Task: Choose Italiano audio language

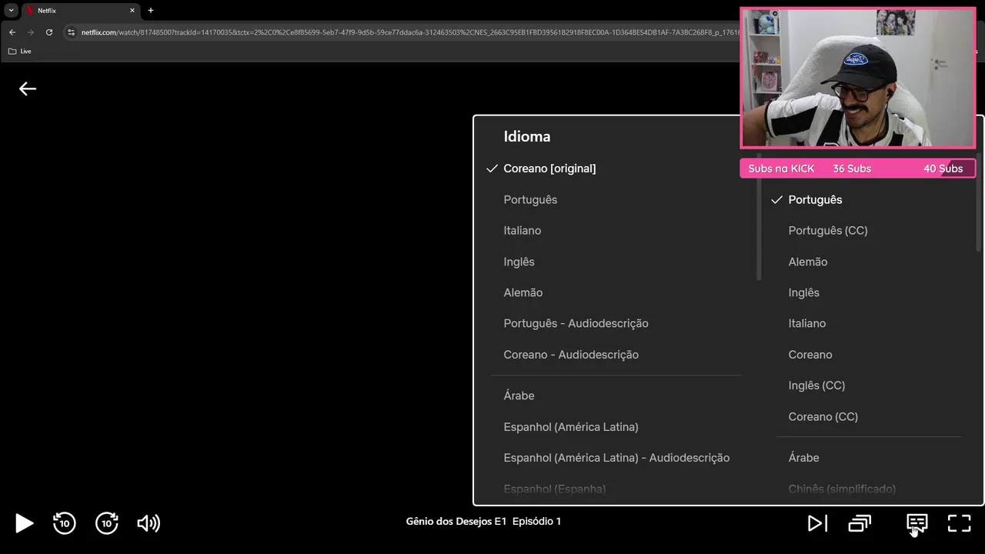Action: (522, 231)
